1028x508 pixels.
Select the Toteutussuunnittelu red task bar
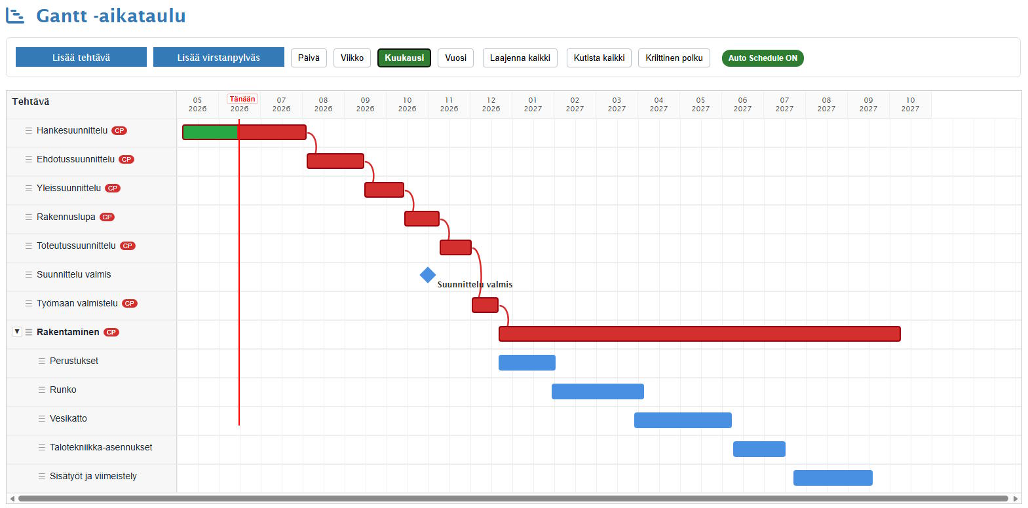click(455, 247)
